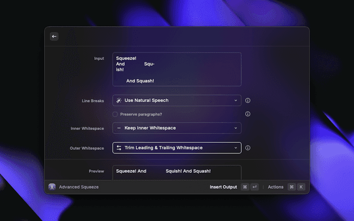
Task: Expand the Use Natural Speech dropdown chevron
Action: point(236,101)
